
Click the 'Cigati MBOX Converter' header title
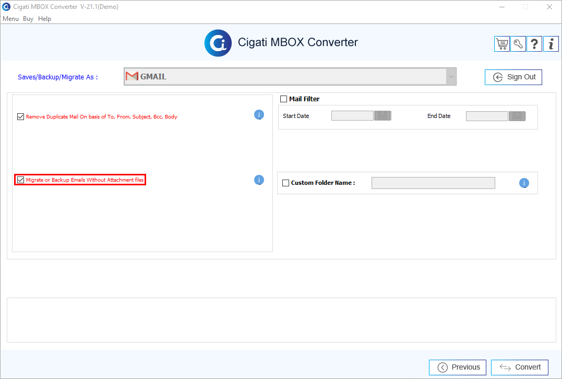coord(298,42)
